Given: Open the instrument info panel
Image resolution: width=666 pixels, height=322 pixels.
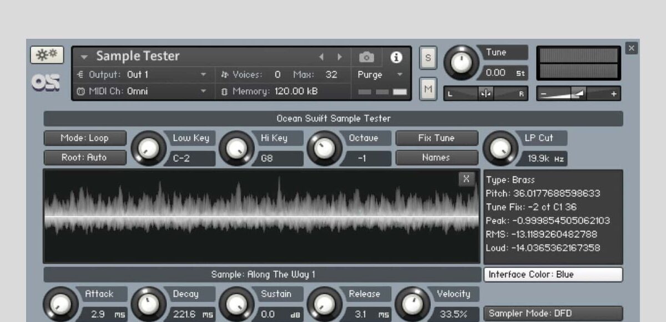Looking at the screenshot, I should 395,56.
